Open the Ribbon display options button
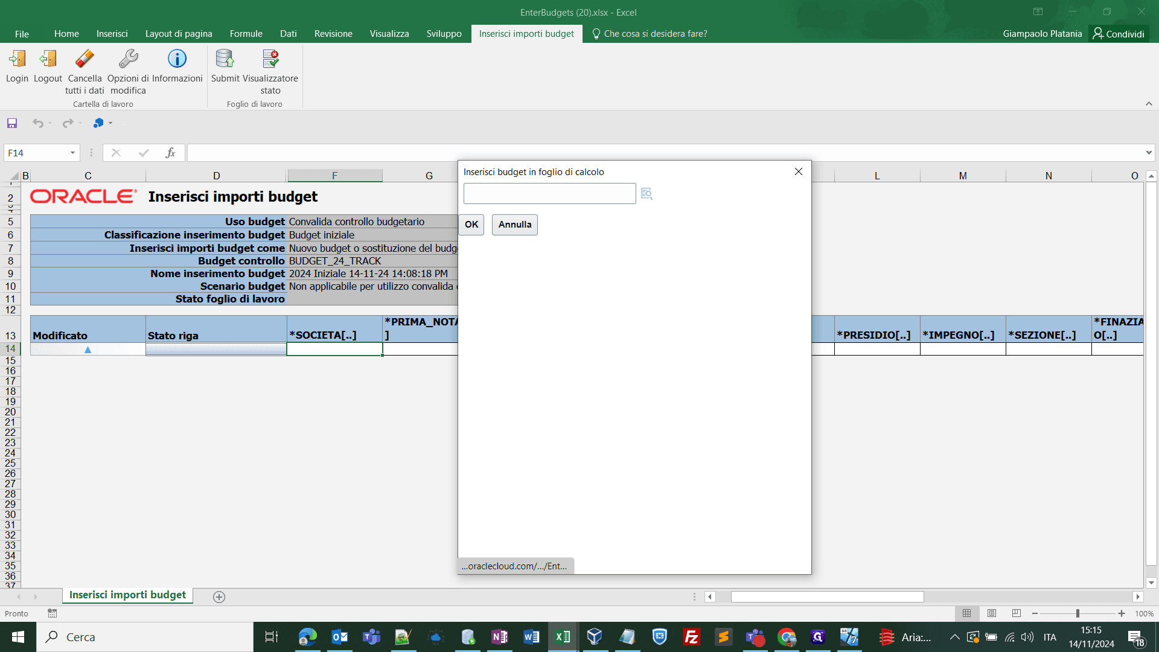Screen dimensions: 1159x652 click(1038, 11)
